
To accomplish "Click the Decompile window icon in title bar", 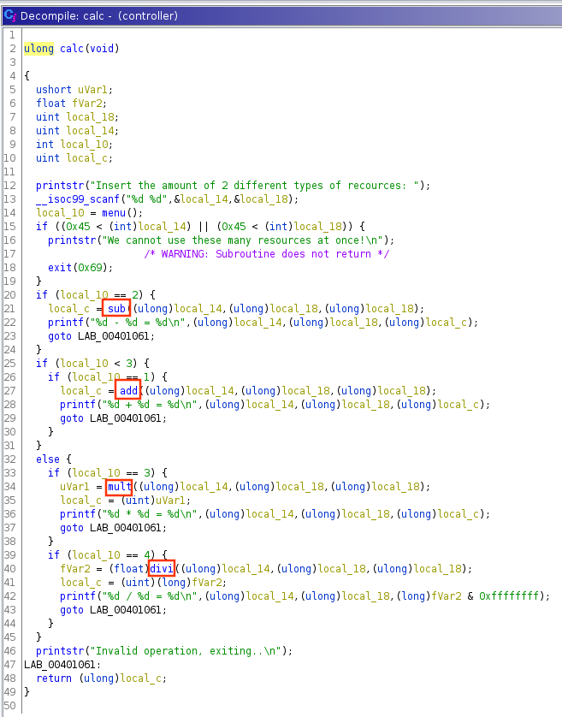I will pos(10,15).
